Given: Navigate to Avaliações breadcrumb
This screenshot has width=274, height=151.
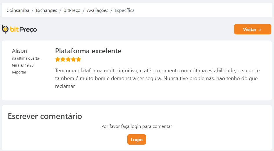Looking at the screenshot, I should (97, 10).
